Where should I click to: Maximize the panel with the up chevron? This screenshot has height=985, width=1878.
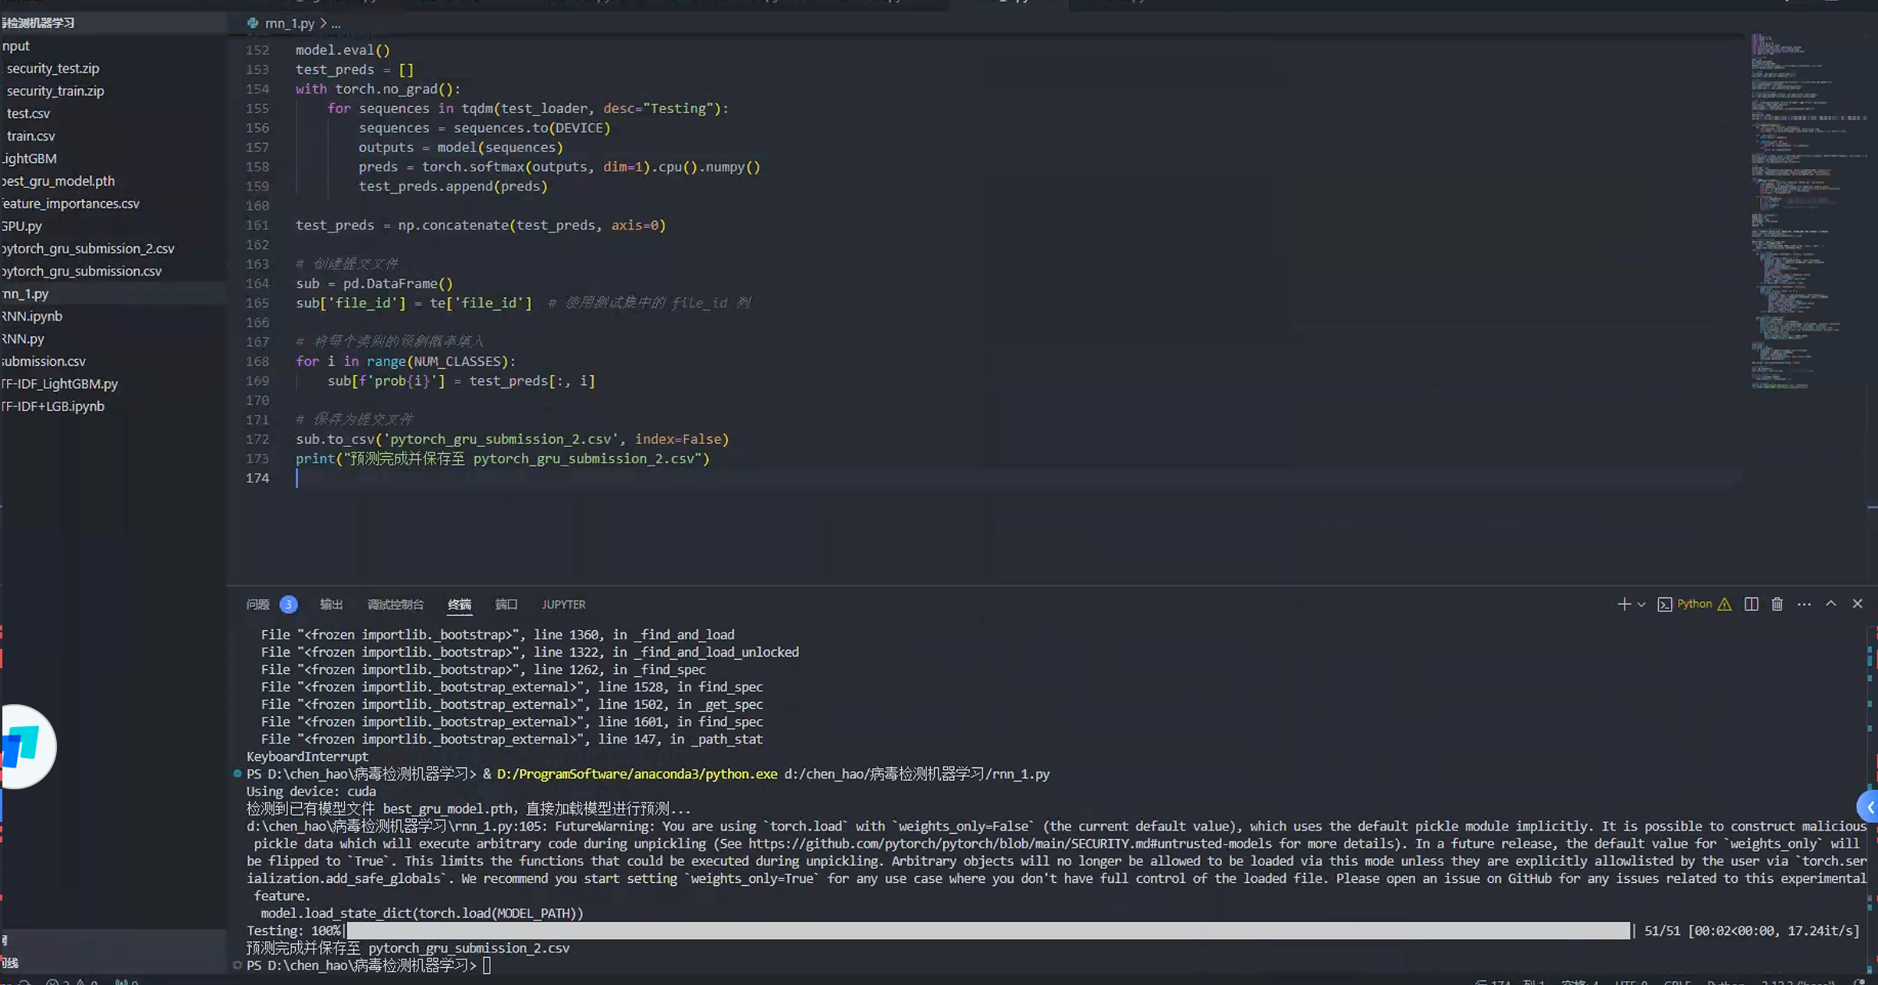[1830, 604]
